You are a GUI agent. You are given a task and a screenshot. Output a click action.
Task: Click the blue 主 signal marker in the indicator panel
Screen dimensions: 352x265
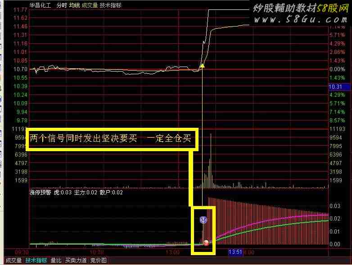point(203,220)
